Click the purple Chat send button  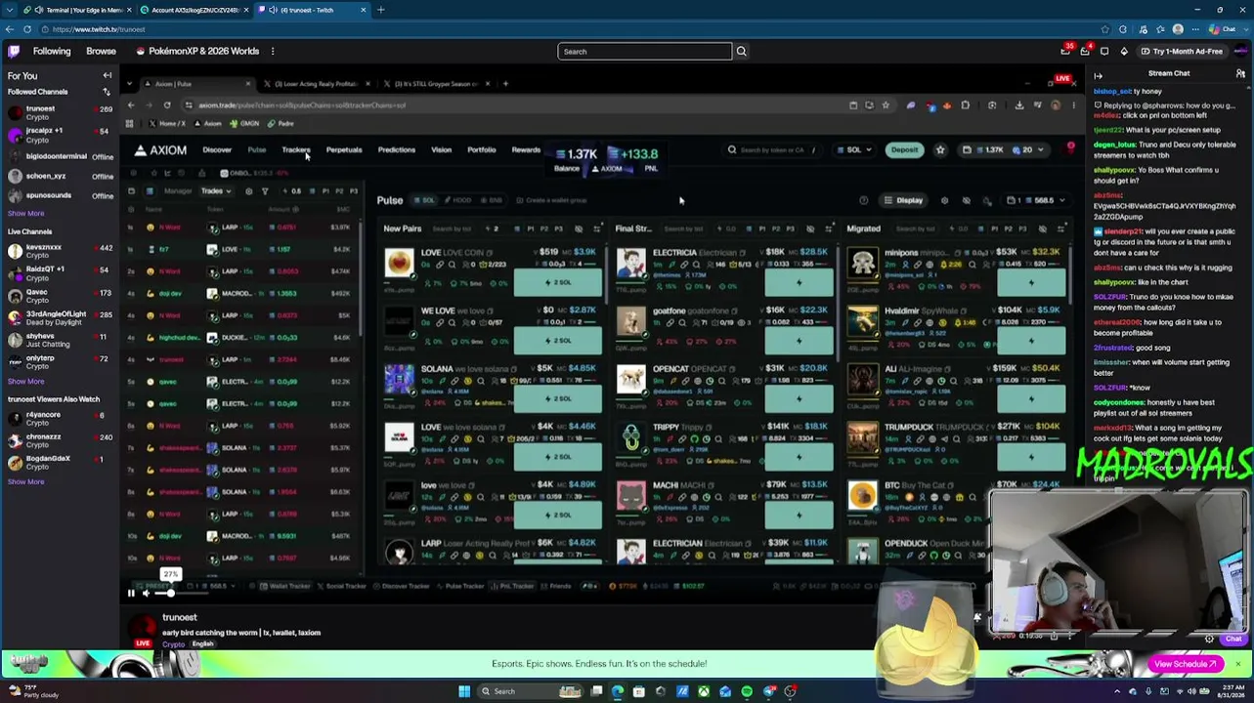pos(1233,640)
